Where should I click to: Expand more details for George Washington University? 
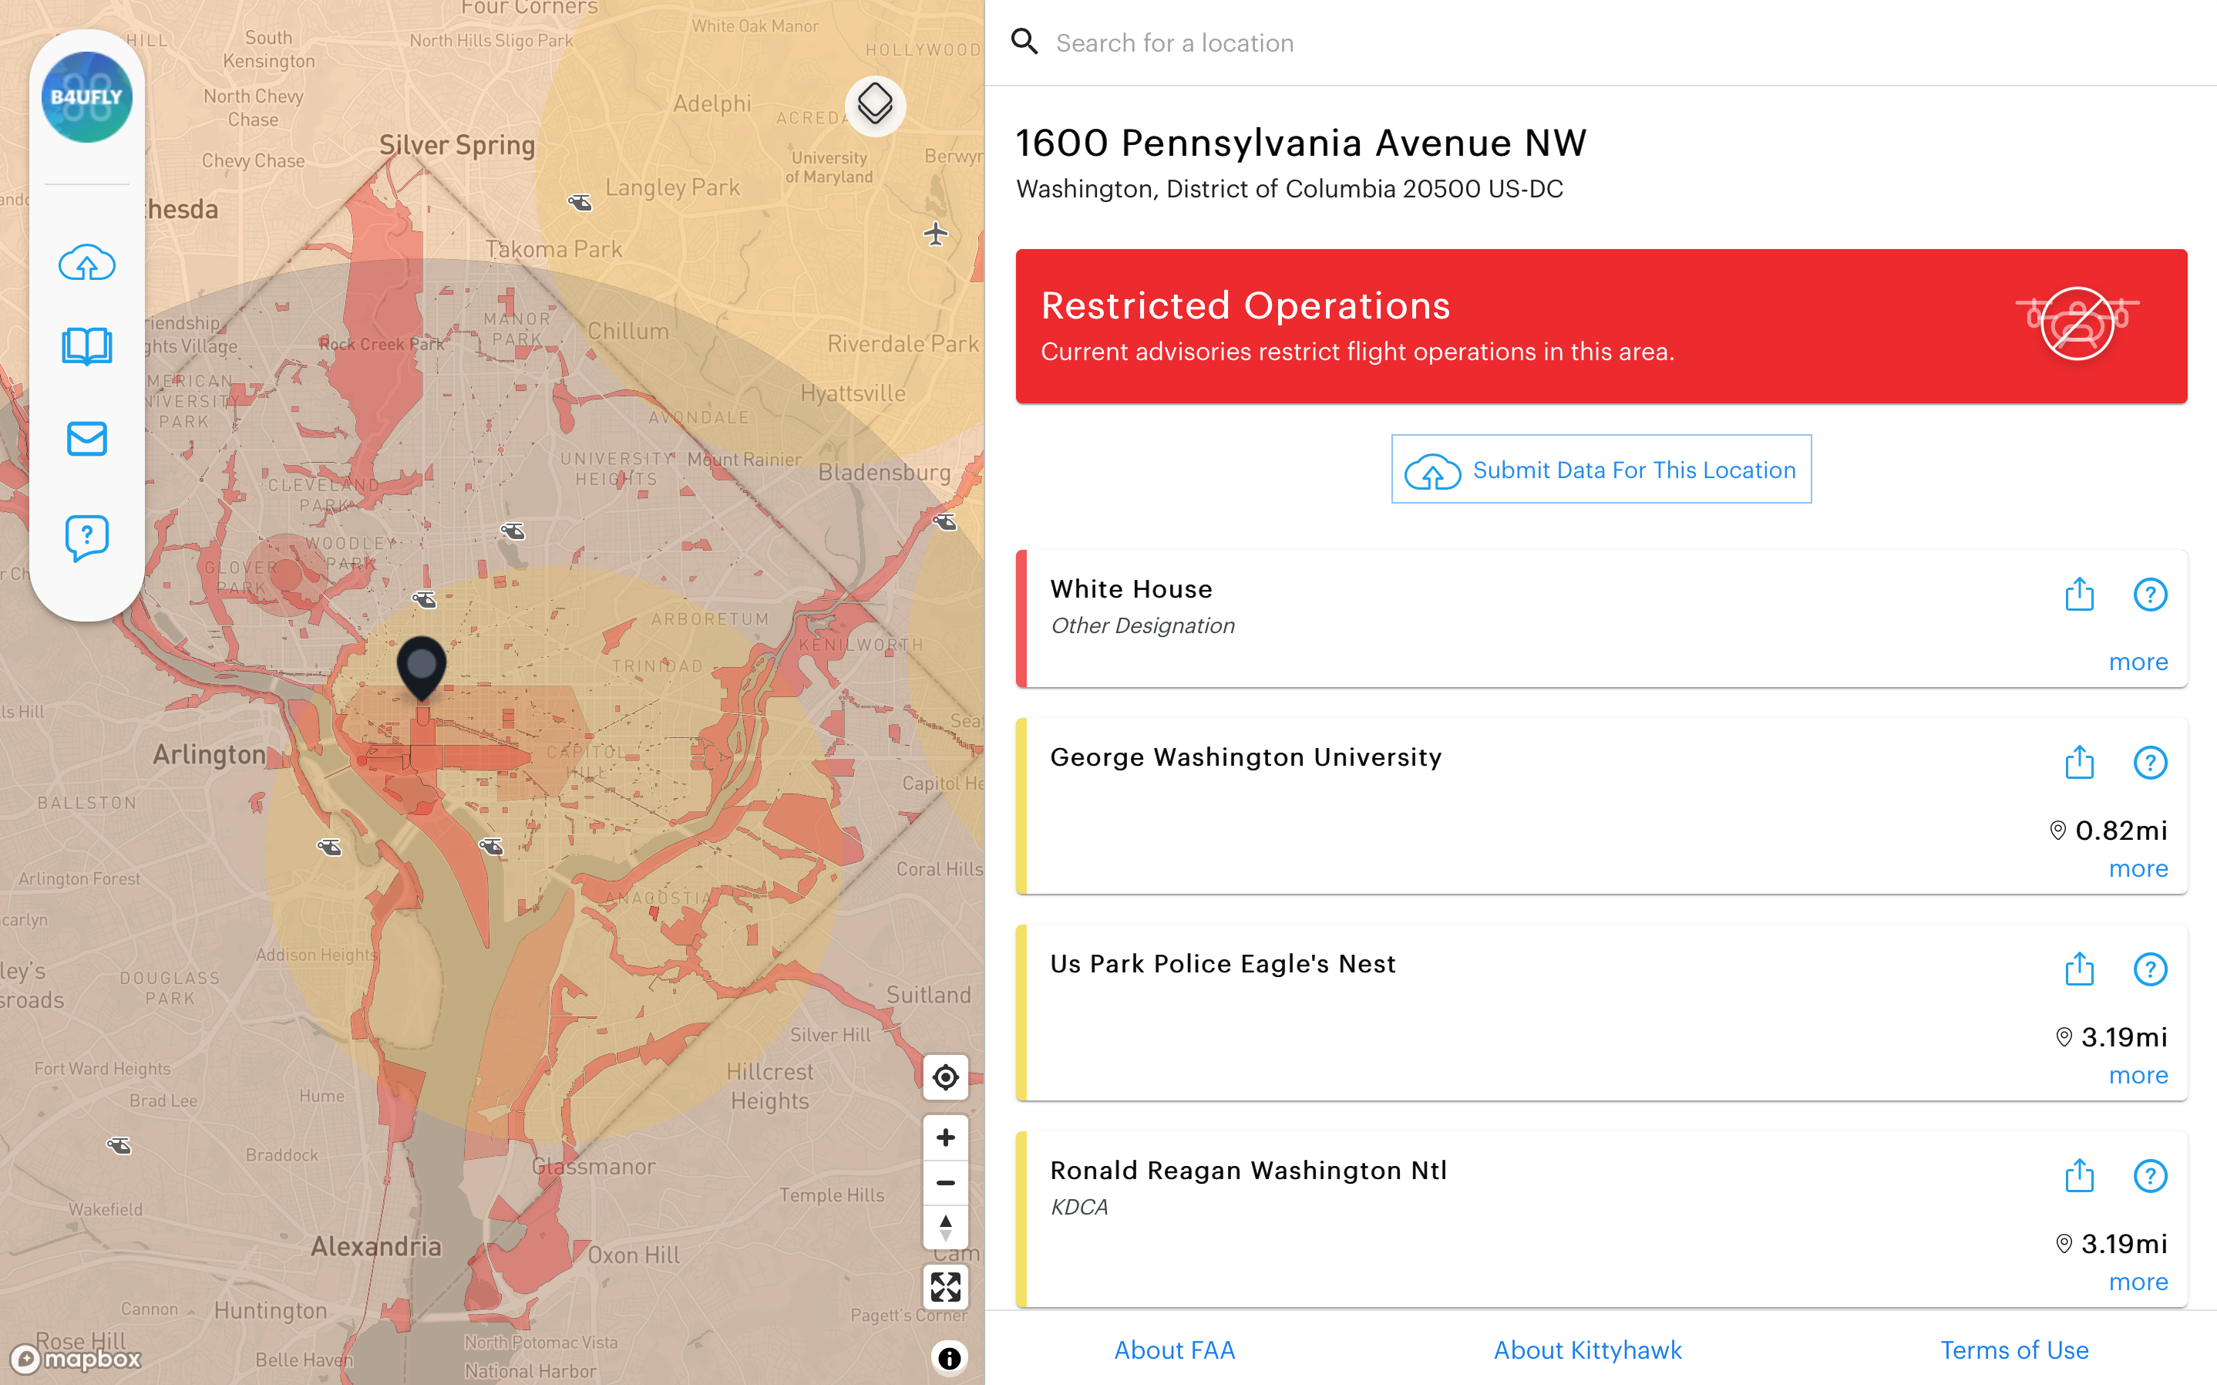point(2138,868)
